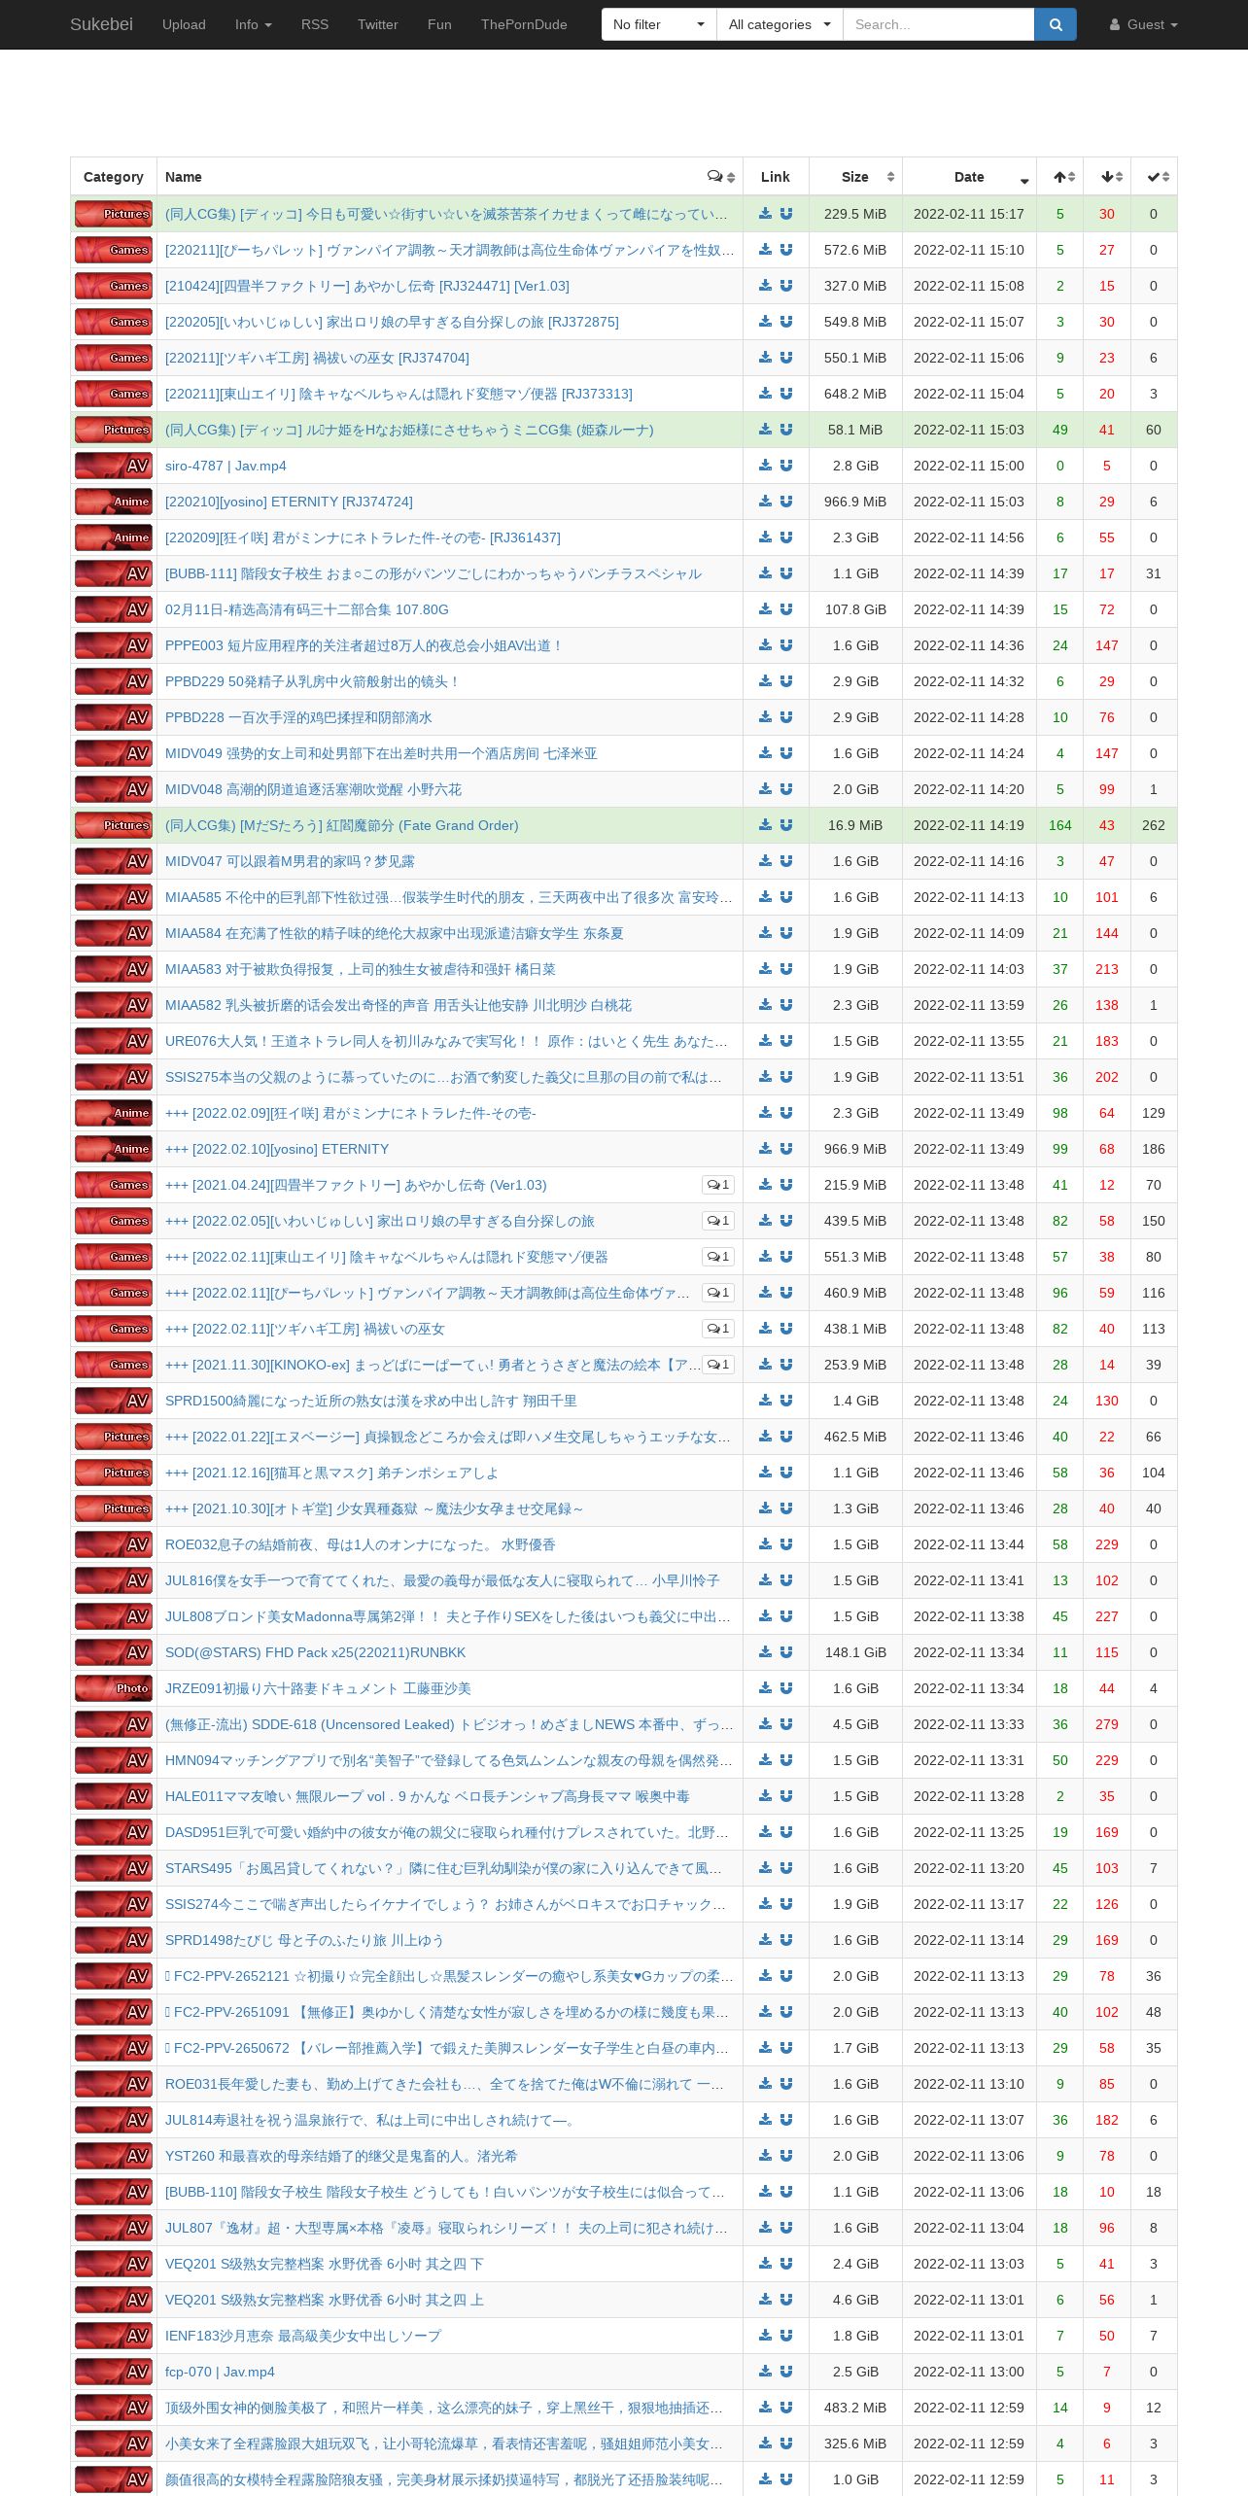Expand the Info menu in navbar
Screen dimensions: 1248x2496
pos(253,24)
